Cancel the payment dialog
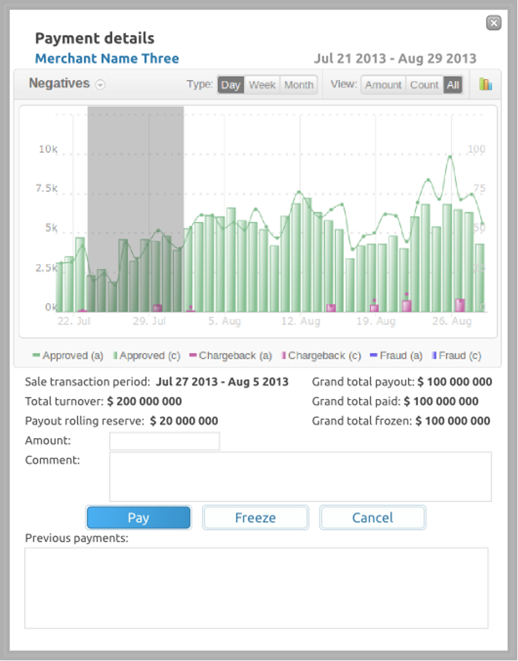 pos(372,518)
